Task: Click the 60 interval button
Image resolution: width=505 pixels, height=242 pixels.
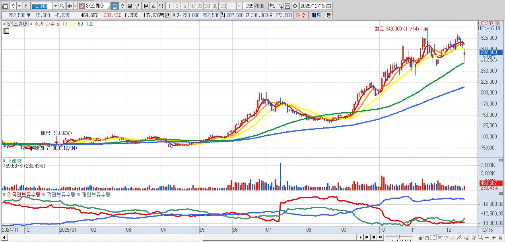Action: tap(214, 6)
